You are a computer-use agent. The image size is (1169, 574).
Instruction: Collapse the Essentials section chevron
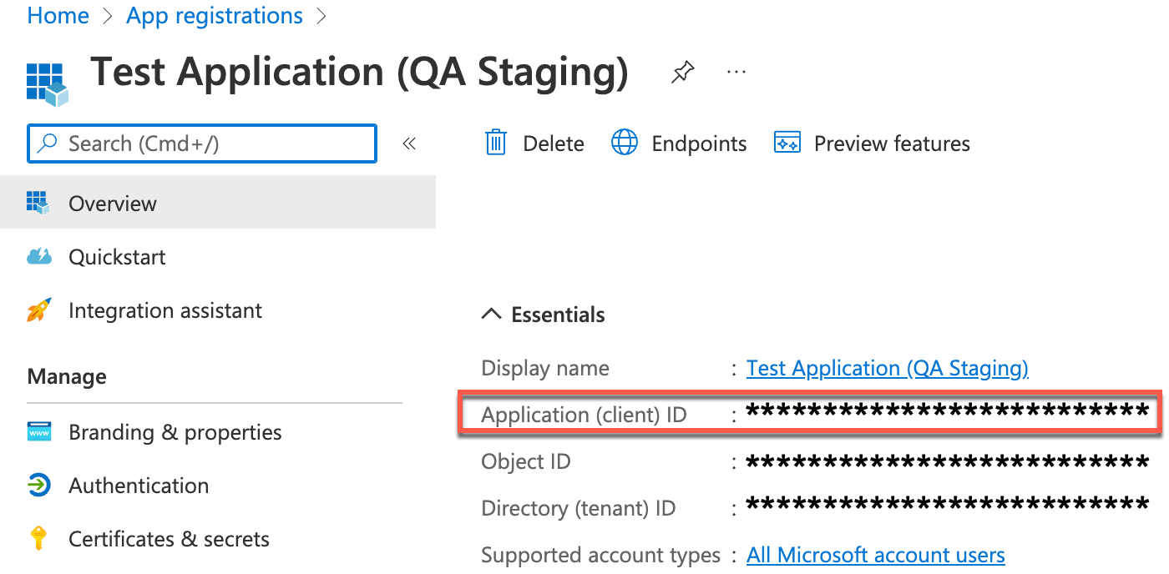point(492,315)
